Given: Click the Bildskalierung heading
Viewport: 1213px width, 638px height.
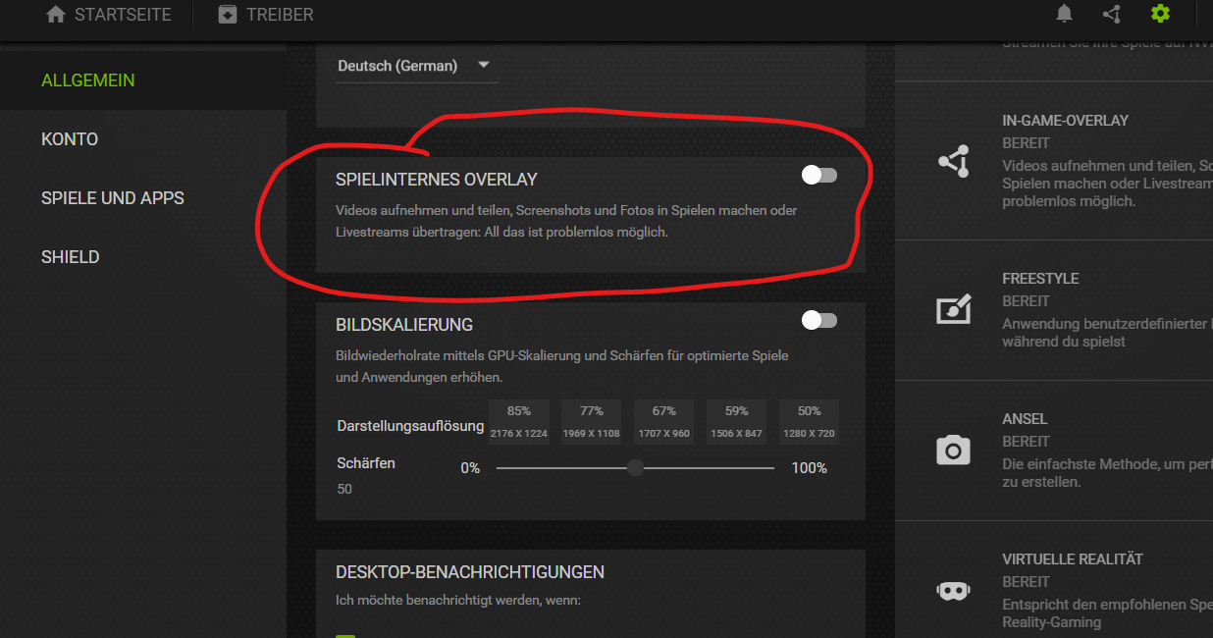Looking at the screenshot, I should (x=404, y=325).
